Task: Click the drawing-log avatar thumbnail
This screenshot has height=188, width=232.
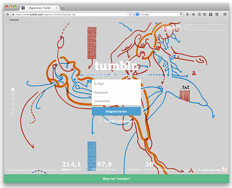Action: click(x=224, y=170)
